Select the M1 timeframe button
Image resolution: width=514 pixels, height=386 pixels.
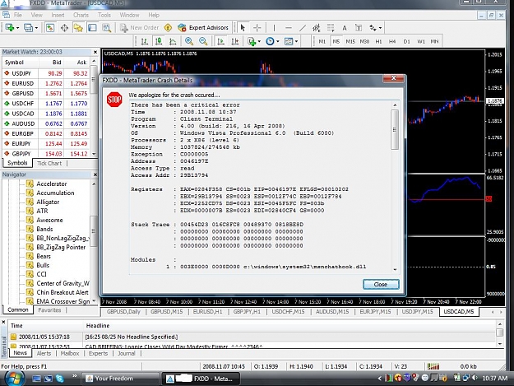click(x=322, y=41)
